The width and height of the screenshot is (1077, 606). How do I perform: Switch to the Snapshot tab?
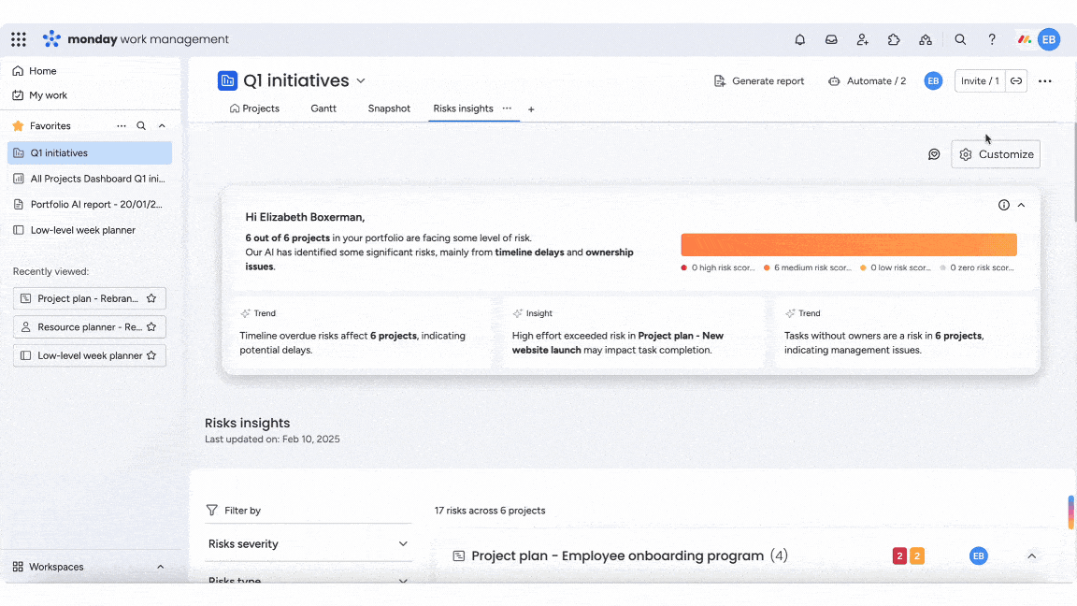coord(389,108)
